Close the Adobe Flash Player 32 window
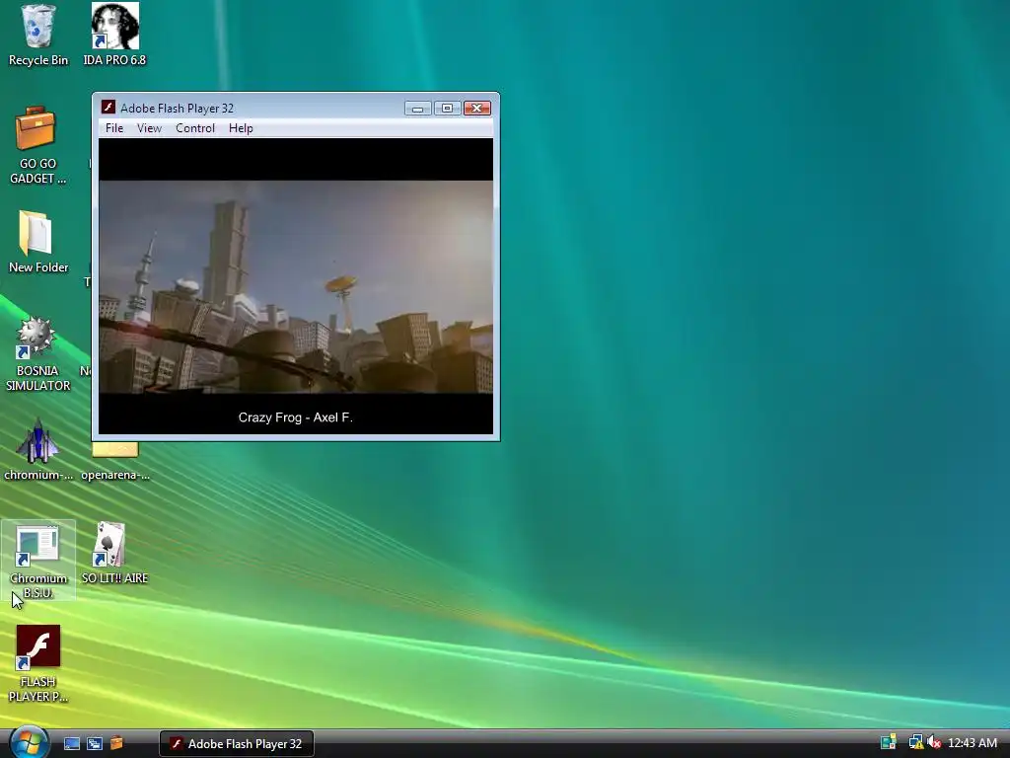 coord(477,109)
